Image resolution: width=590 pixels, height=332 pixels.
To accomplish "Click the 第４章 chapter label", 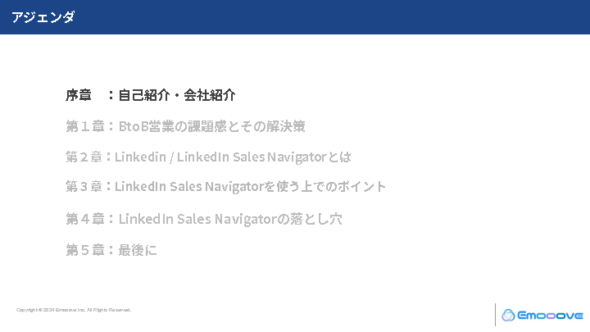I will click(x=84, y=219).
